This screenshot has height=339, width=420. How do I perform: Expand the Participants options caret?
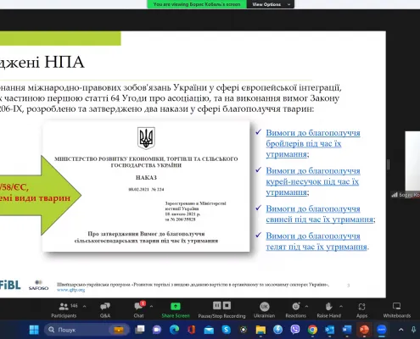click(x=84, y=306)
